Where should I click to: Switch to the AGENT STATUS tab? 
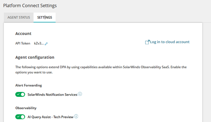point(18,17)
